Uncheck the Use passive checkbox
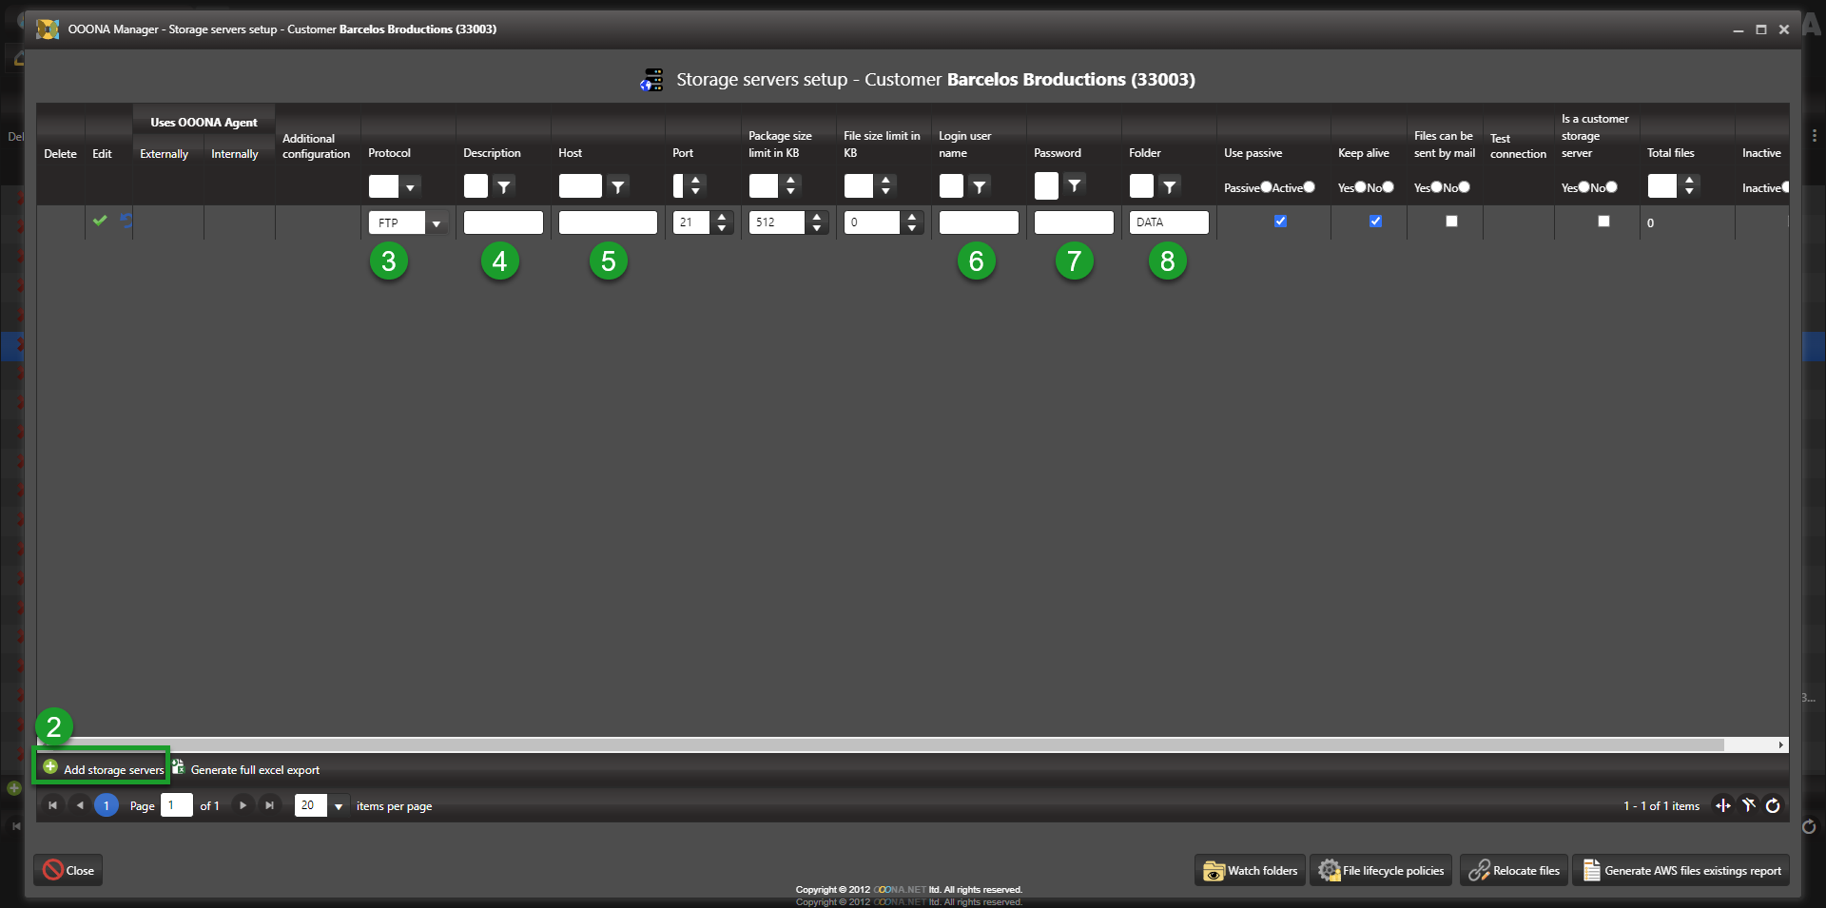 (1280, 222)
